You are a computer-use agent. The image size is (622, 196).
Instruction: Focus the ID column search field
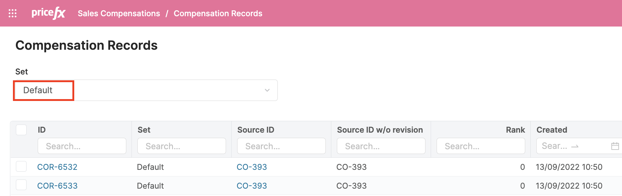coord(82,146)
